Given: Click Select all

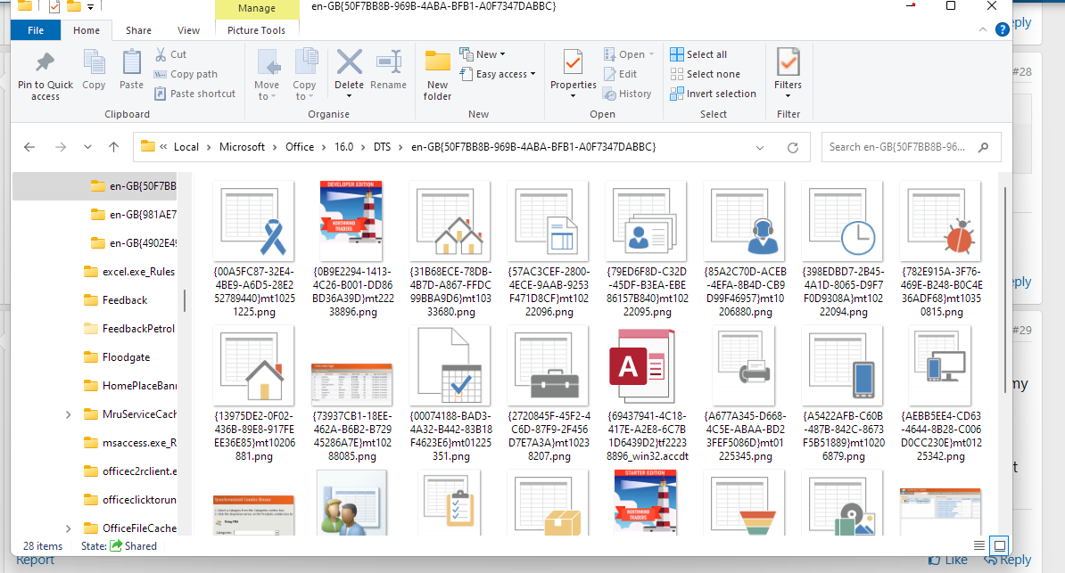Looking at the screenshot, I should (698, 54).
